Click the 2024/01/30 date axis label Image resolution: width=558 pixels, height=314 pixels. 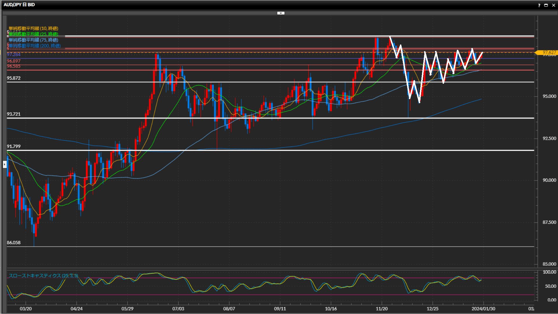pyautogui.click(x=483, y=309)
